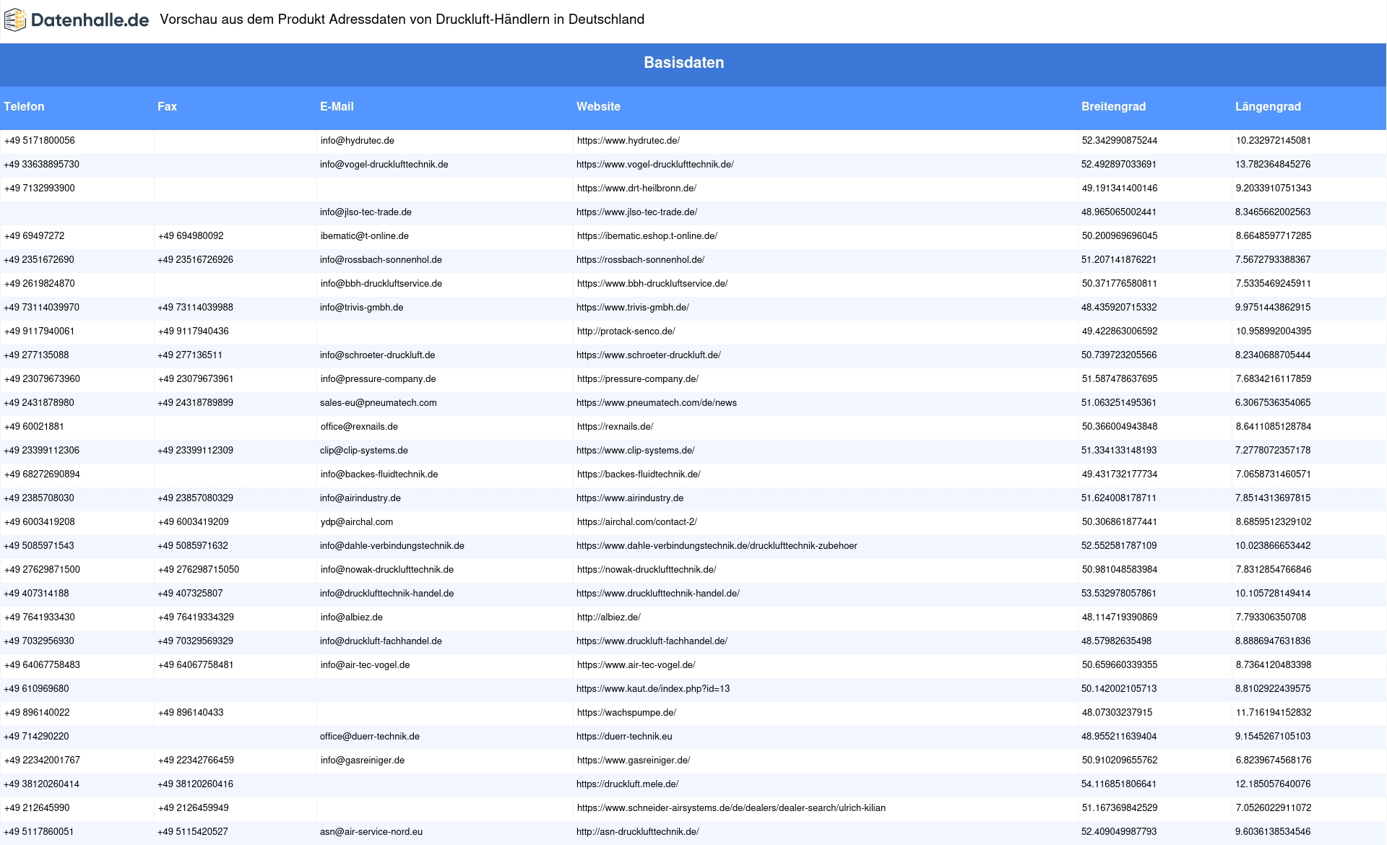The height and width of the screenshot is (845, 1387).
Task: Select email info@jlso-tec-trade.de
Action: tap(366, 212)
